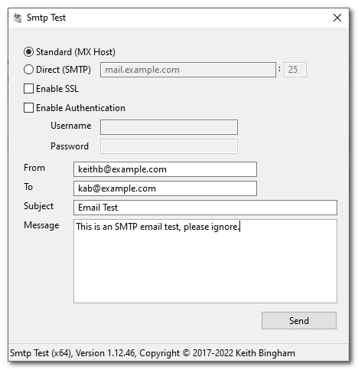Viewport: 358px width, 370px height.
Task: Focus the Password text box
Action: click(x=169, y=146)
